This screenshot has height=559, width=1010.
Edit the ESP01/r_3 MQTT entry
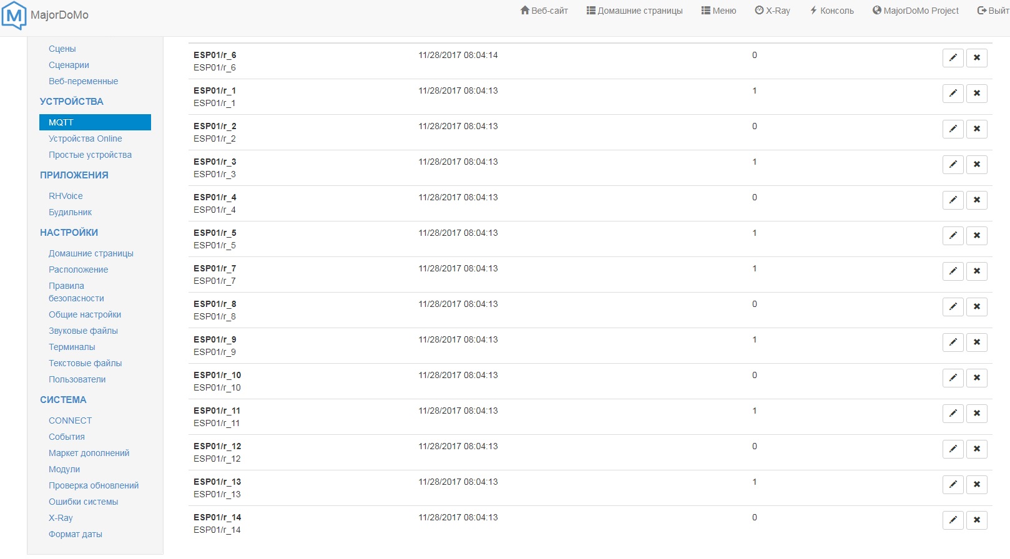pyautogui.click(x=953, y=165)
